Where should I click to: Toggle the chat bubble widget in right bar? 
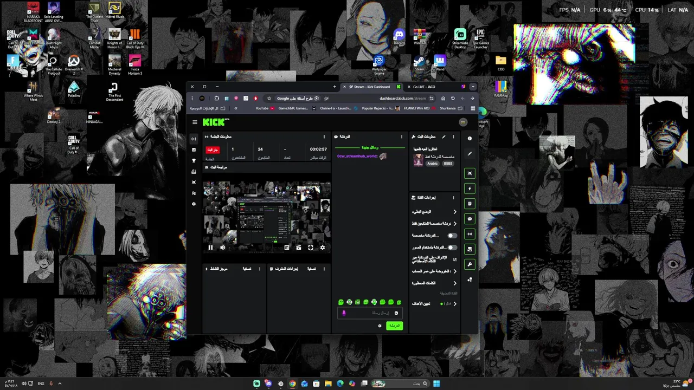[470, 219]
